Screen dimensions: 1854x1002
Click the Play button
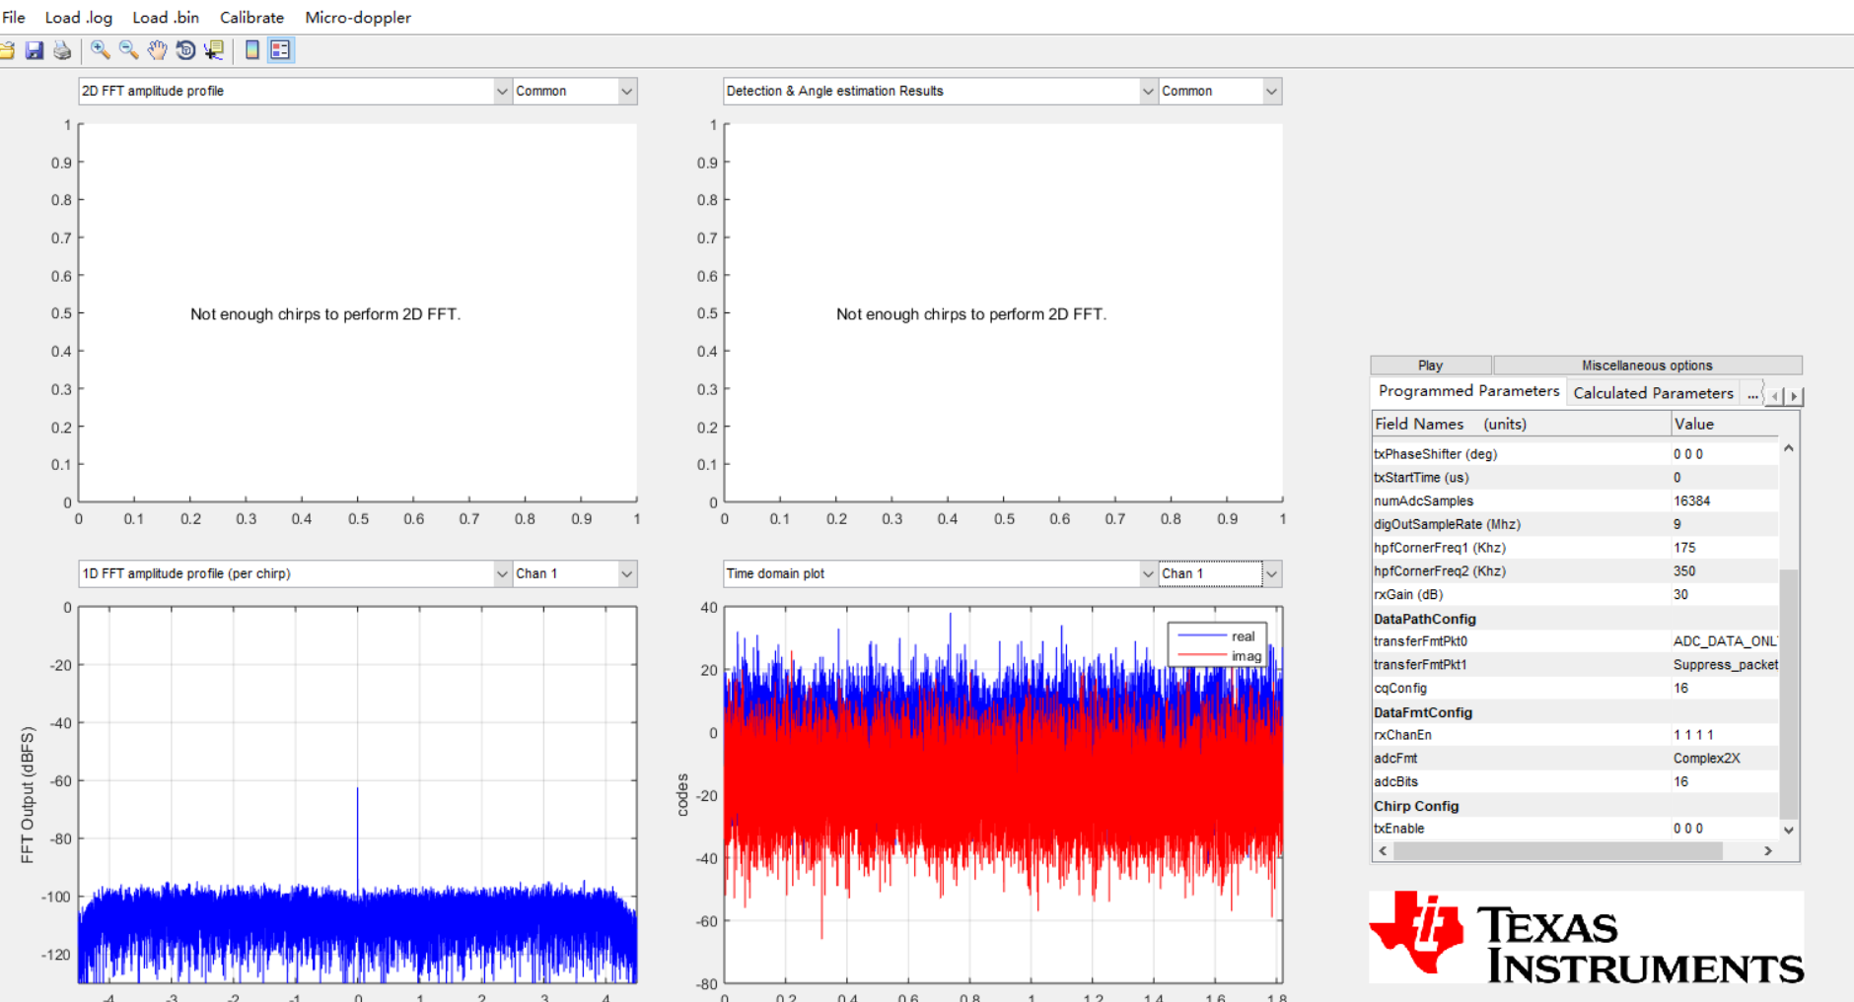pos(1430,366)
